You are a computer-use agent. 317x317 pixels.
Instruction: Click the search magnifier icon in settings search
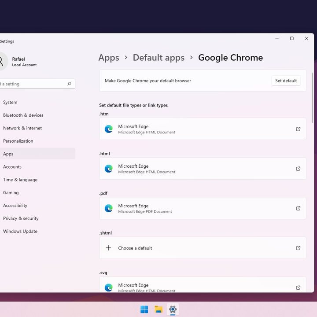coord(70,84)
